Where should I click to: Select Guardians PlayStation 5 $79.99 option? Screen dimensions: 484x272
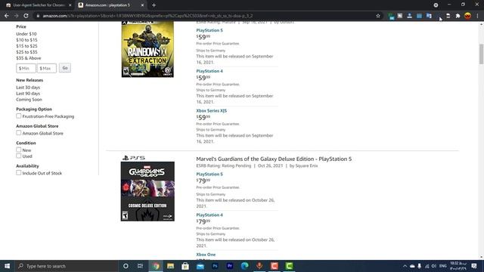pyautogui.click(x=209, y=174)
